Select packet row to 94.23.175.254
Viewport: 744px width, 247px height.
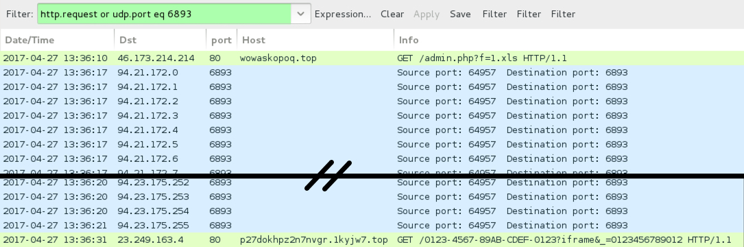point(372,211)
